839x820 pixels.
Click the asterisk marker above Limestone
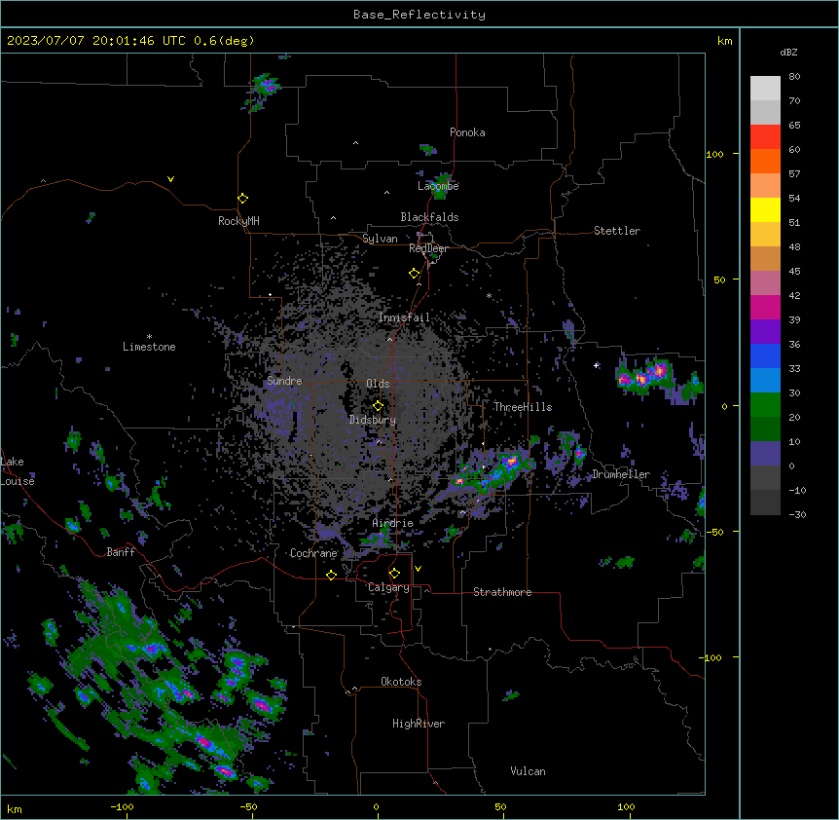[149, 337]
